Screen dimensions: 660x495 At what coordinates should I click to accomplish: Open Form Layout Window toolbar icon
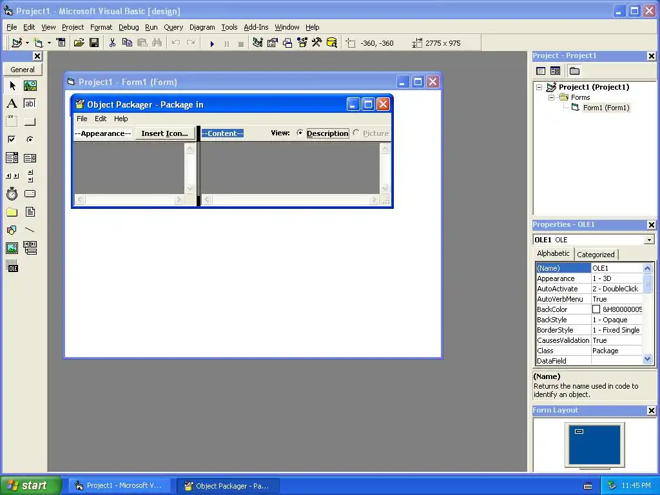tap(287, 43)
